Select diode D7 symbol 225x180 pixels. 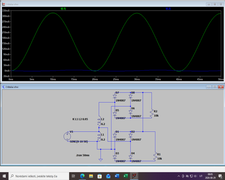point(115,96)
